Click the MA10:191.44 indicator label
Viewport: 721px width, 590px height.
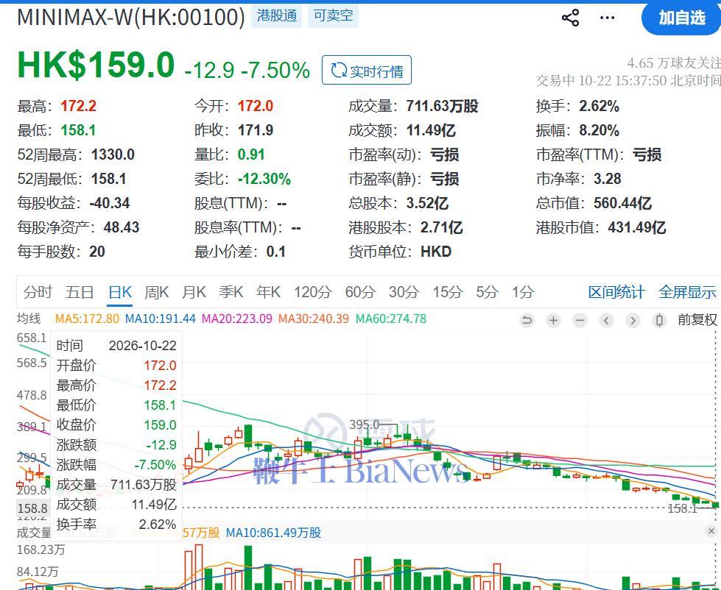coord(161,319)
